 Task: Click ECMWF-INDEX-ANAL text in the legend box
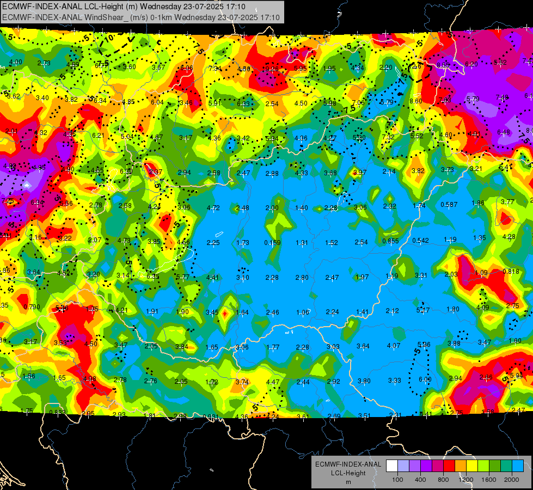(x=348, y=464)
